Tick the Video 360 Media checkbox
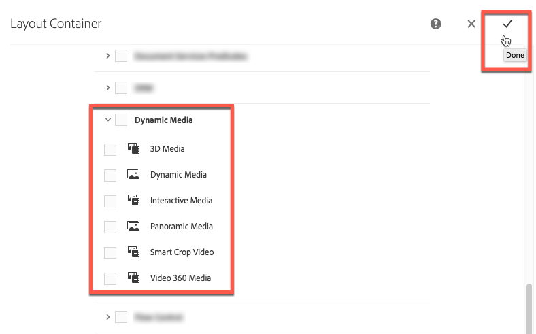The height and width of the screenshot is (334, 536). [110, 279]
